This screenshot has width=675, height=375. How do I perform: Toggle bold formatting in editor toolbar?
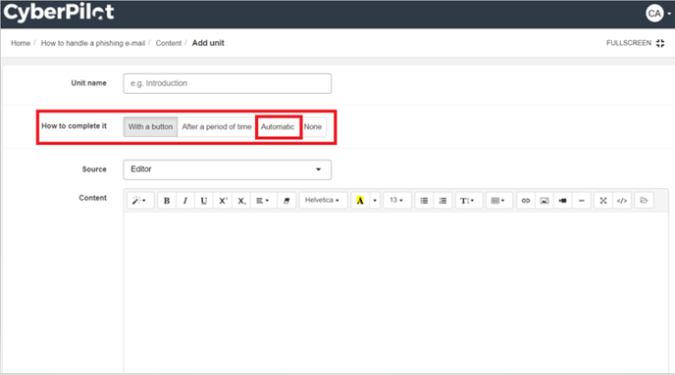tap(167, 201)
